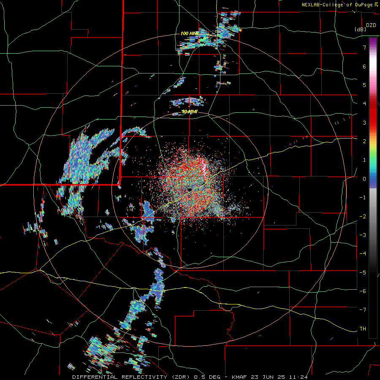Click the -4 dB value on the scale
Viewport: 380px width, 380px height.
pos(363,253)
